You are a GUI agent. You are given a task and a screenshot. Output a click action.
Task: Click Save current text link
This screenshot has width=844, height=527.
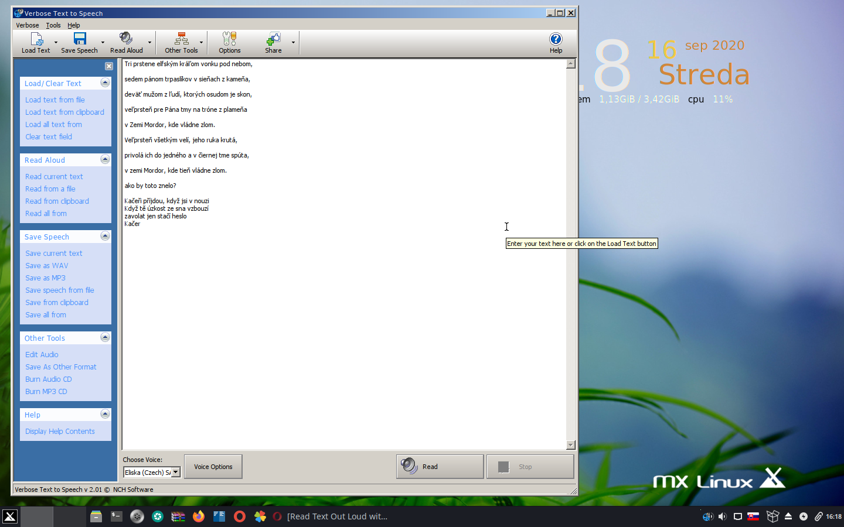[53, 254]
